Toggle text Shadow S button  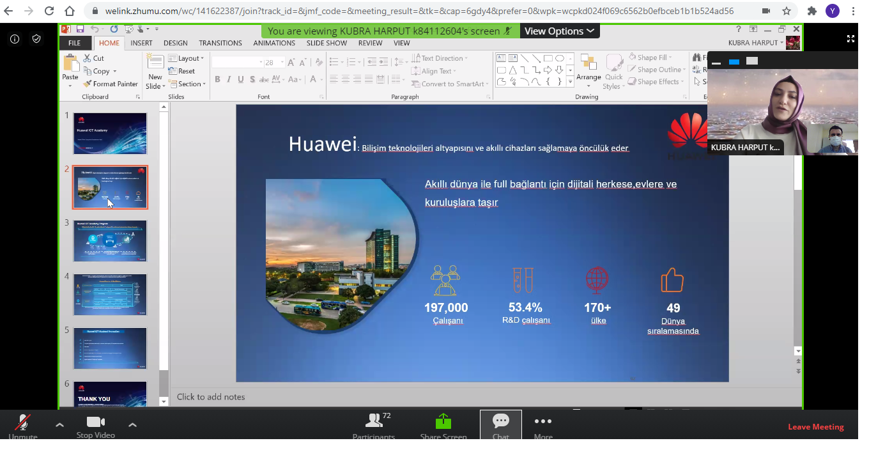pyautogui.click(x=252, y=79)
